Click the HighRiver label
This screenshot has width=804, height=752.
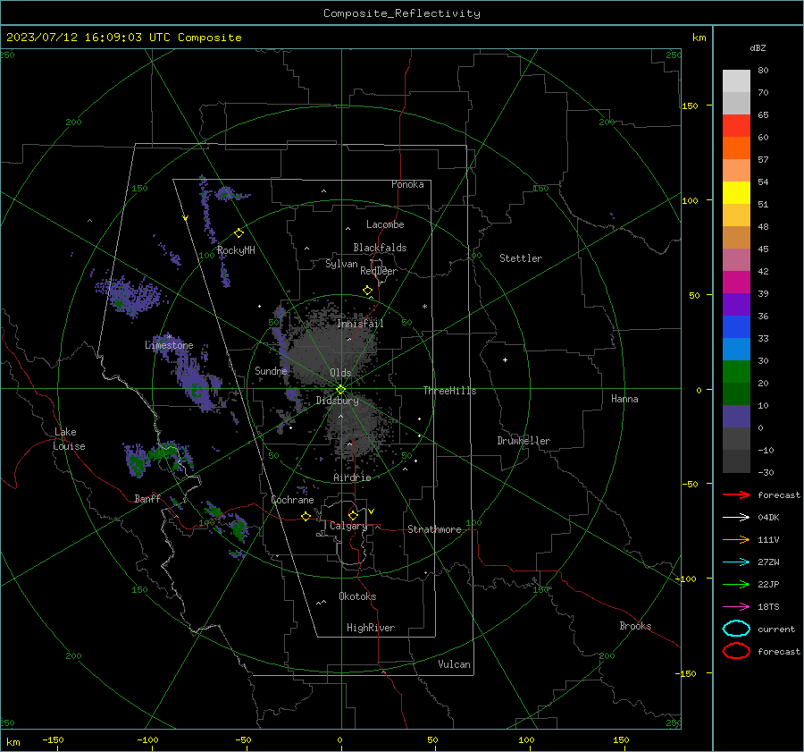(x=371, y=628)
